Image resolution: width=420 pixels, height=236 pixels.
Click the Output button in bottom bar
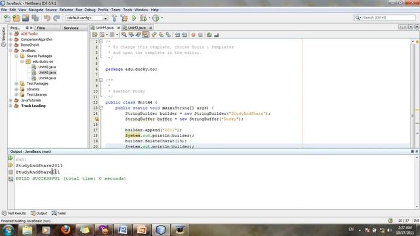point(39,213)
